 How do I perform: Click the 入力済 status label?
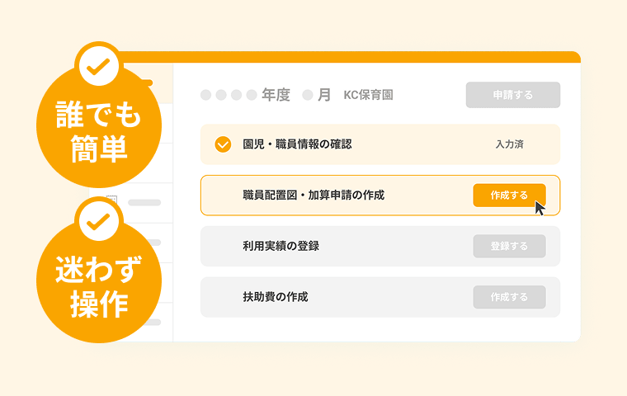[x=509, y=144]
